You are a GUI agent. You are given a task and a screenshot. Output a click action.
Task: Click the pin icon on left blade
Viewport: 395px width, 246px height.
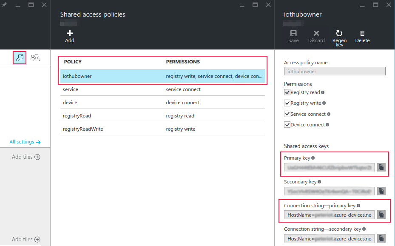click(5, 5)
